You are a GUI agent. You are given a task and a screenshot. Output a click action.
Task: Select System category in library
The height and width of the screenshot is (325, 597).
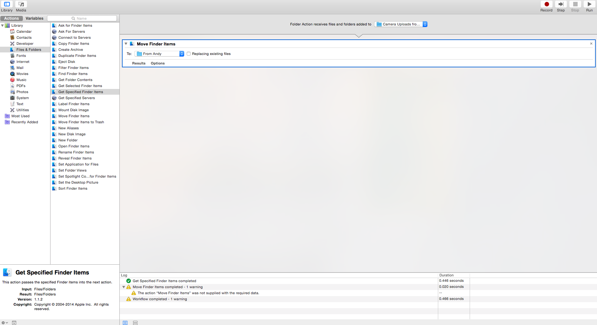click(x=23, y=98)
